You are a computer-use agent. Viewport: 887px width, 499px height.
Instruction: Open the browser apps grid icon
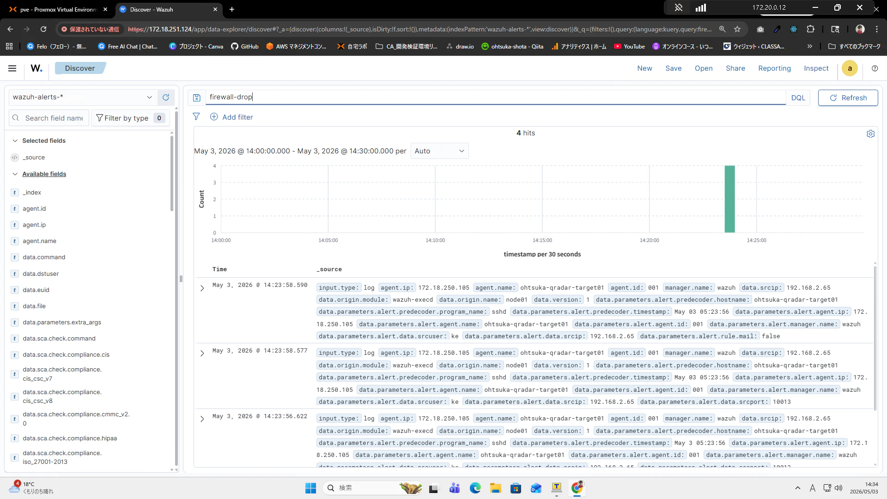pos(9,46)
